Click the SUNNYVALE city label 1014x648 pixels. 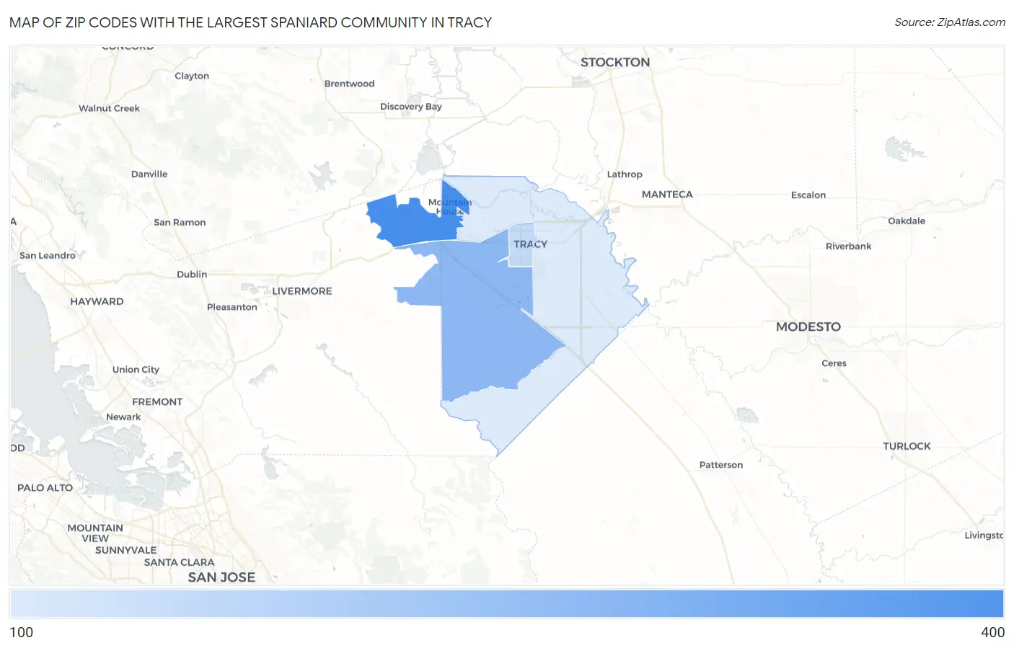[x=126, y=551]
